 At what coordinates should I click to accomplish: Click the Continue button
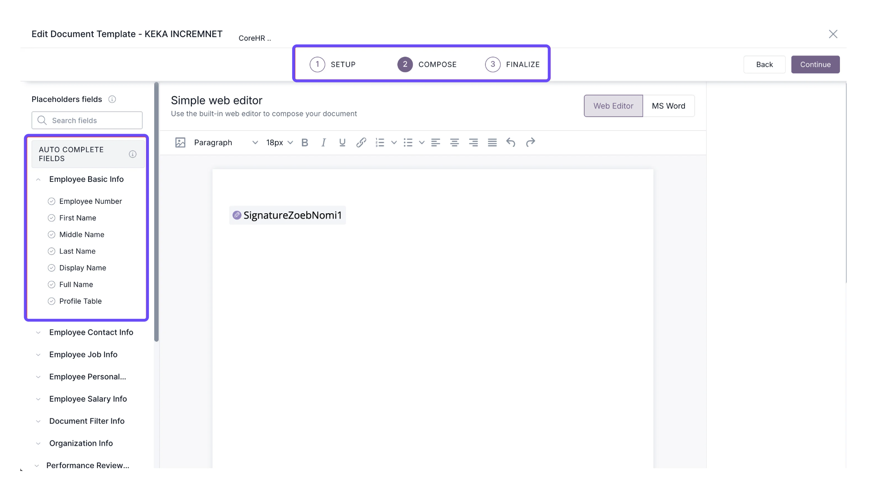point(815,64)
